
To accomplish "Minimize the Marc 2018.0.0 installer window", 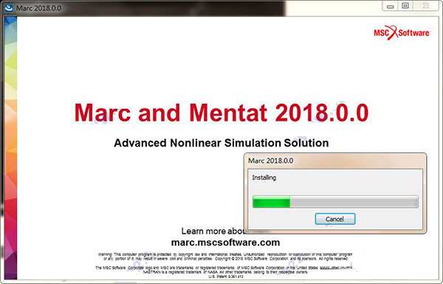I will coord(391,6).
